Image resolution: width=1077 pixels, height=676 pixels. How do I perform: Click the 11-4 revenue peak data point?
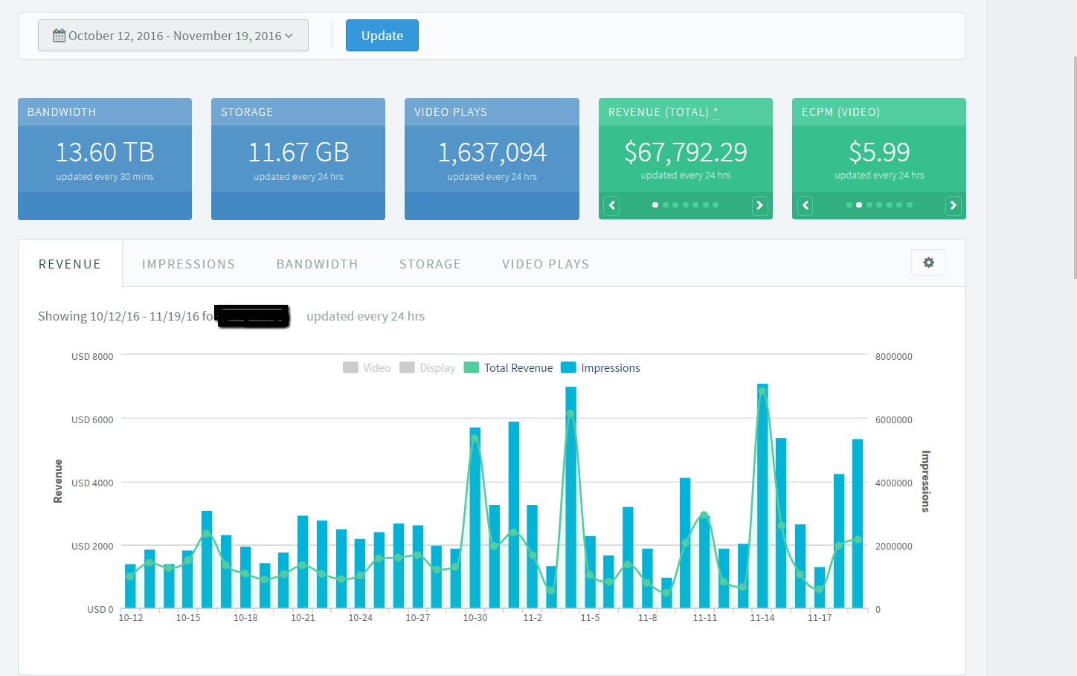click(x=570, y=413)
